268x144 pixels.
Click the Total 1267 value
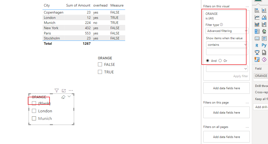(87, 44)
